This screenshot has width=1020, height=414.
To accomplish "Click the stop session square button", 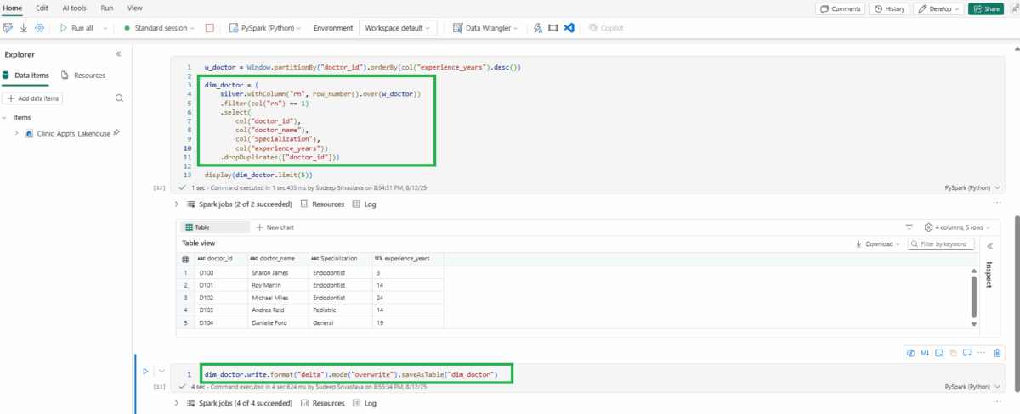I will coord(209,28).
